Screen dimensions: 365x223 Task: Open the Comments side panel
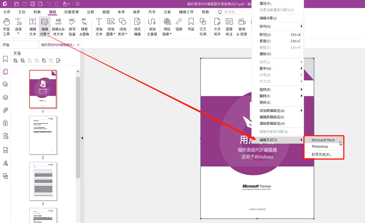(x=5, y=84)
